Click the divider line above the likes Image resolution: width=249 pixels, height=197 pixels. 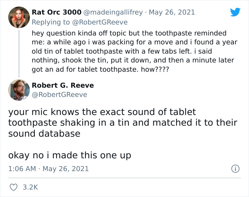124,178
